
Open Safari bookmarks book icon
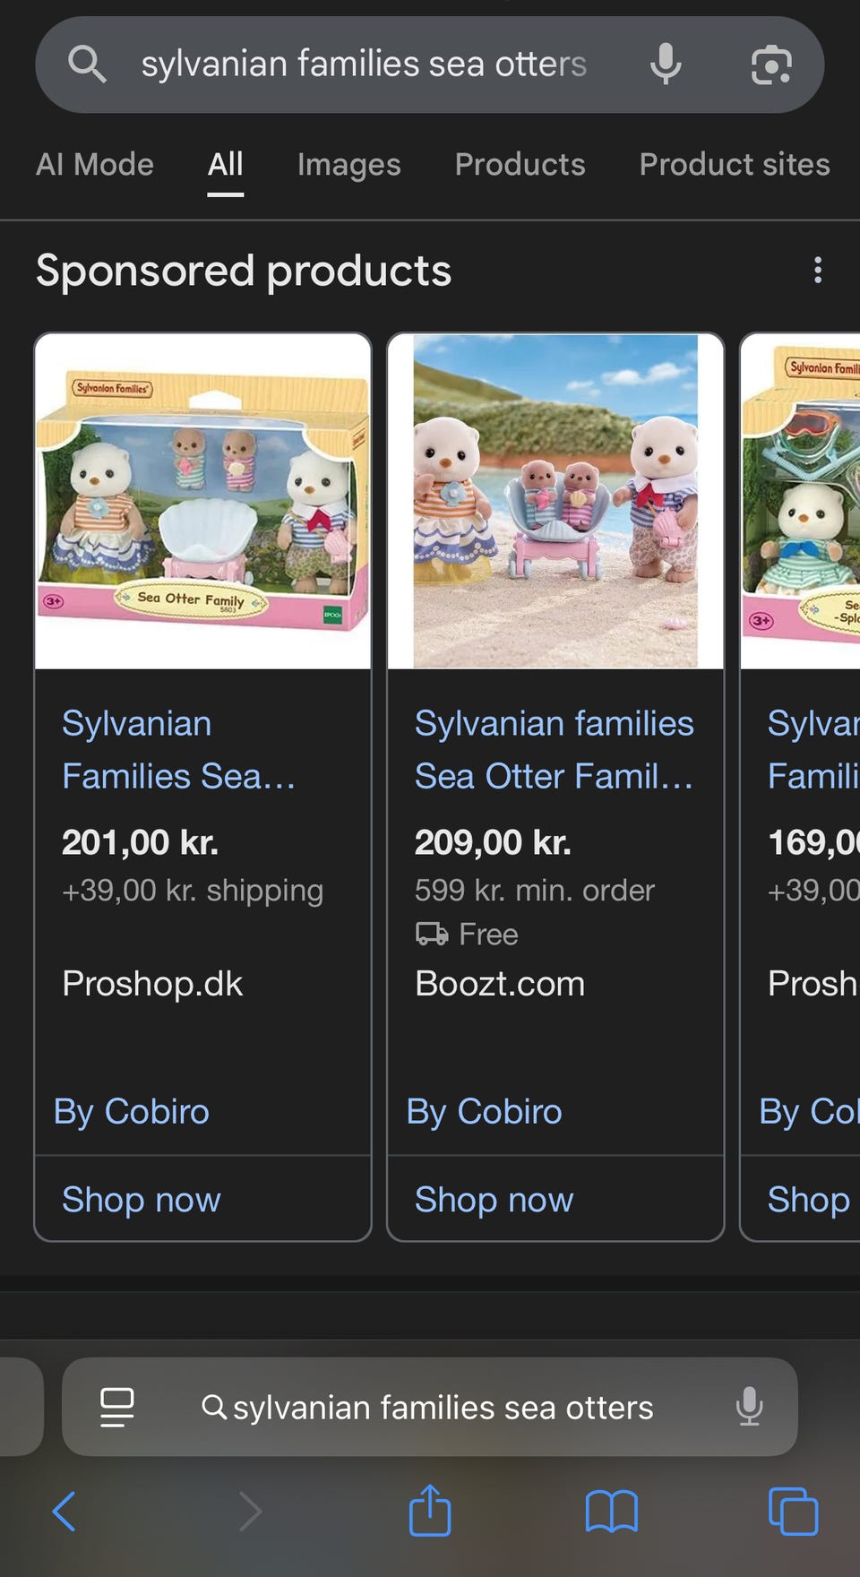coord(611,1512)
